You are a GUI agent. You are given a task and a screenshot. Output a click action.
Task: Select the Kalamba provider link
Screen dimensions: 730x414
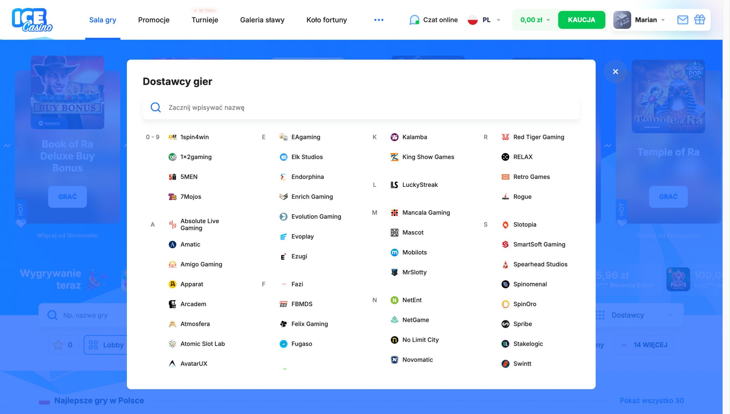pyautogui.click(x=414, y=137)
